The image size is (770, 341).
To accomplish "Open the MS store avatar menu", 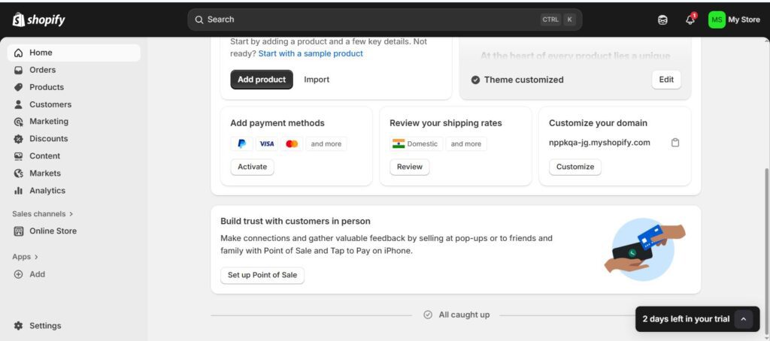I will pyautogui.click(x=717, y=20).
